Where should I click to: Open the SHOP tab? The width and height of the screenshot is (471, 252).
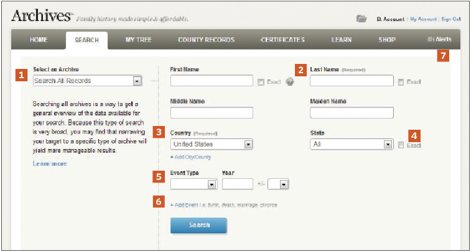387,40
